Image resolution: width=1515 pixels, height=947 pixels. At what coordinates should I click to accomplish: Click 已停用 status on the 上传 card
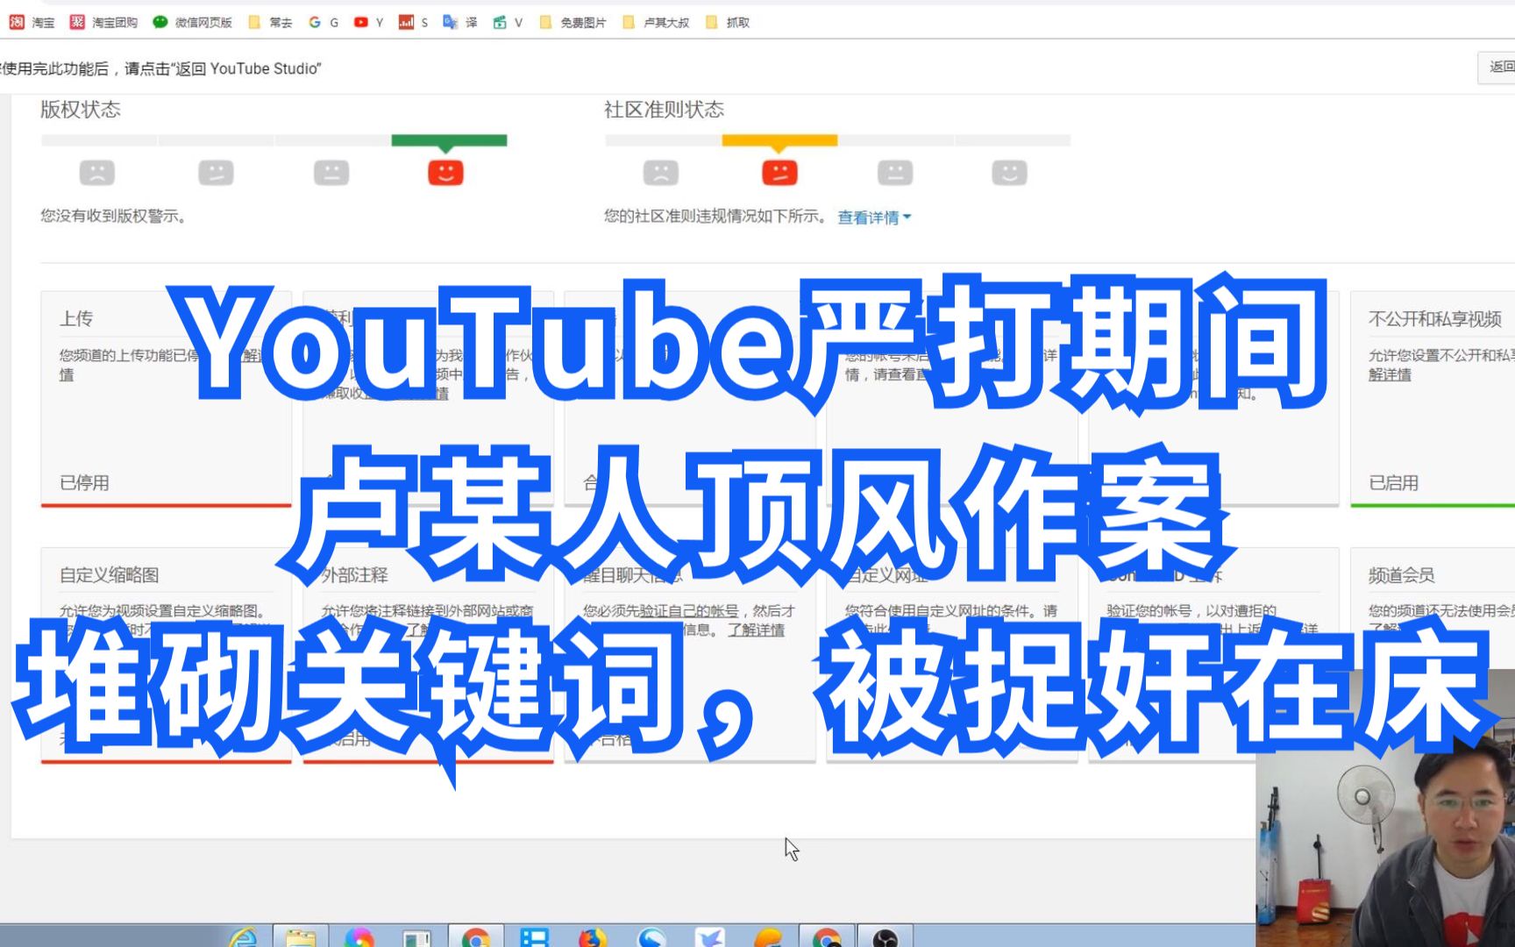pos(84,482)
